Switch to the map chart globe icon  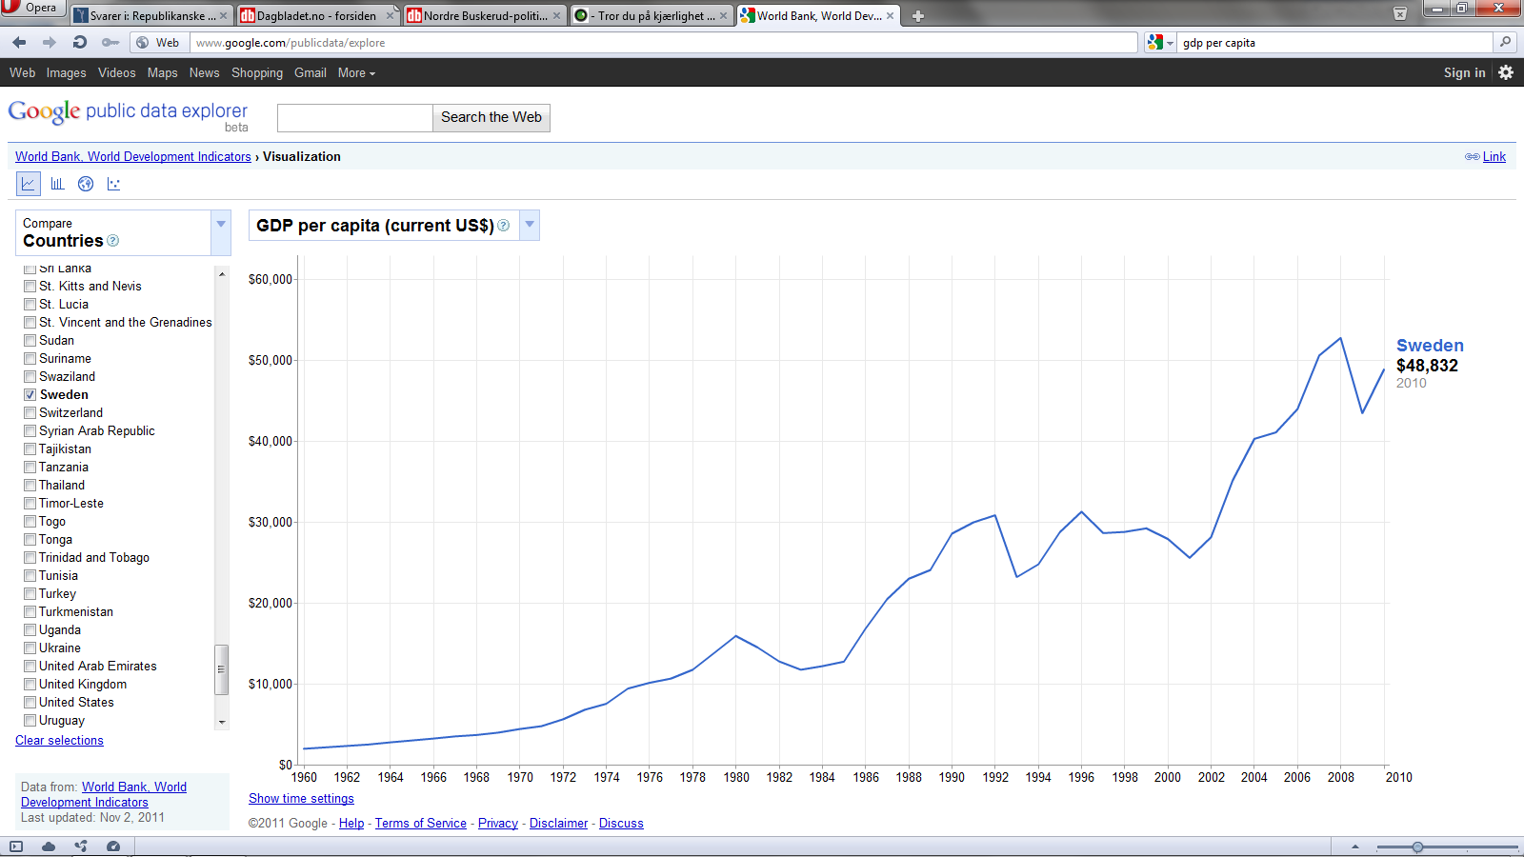click(86, 184)
